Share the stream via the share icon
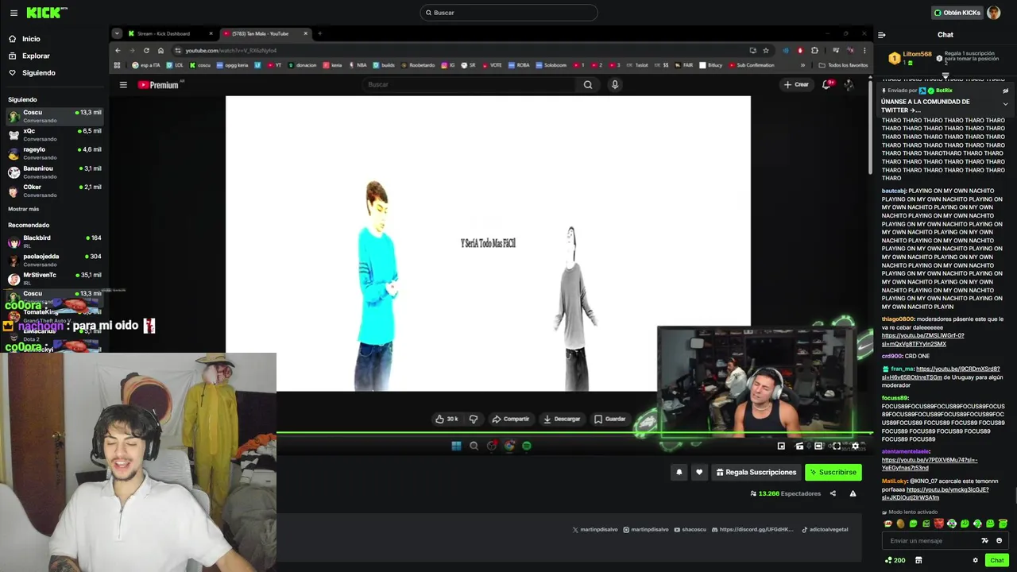 833,493
